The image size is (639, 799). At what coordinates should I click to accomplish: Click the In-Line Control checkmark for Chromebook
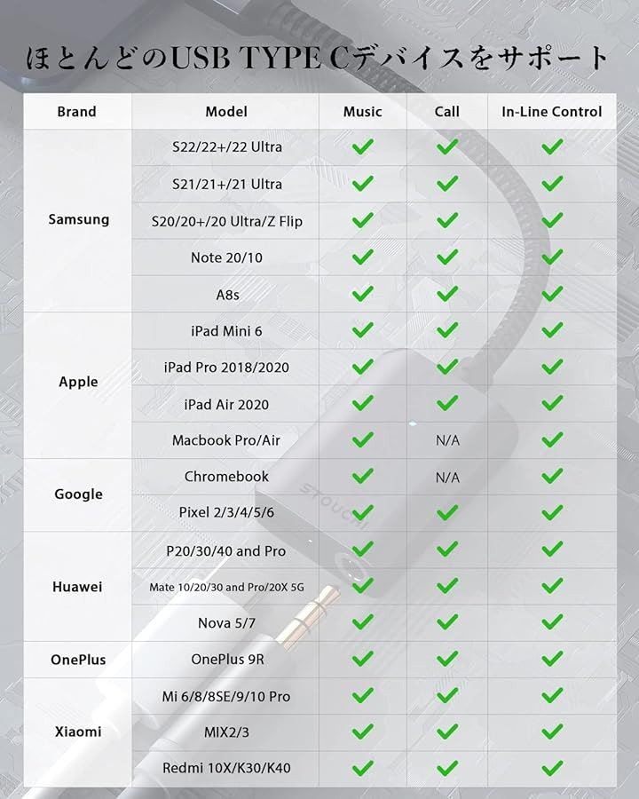point(552,477)
